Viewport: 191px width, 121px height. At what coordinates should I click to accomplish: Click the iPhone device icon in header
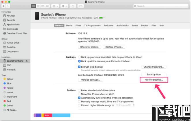click(37, 16)
